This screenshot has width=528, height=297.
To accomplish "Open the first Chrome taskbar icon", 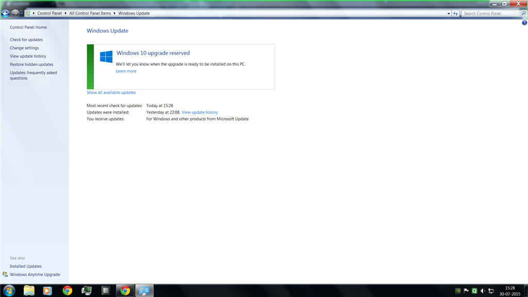I will point(68,290).
